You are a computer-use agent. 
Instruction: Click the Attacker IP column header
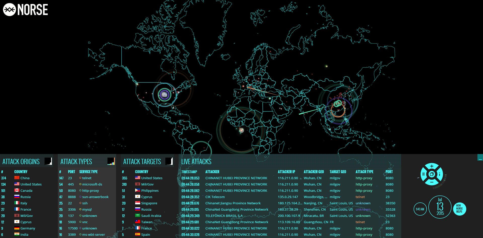click(286, 172)
